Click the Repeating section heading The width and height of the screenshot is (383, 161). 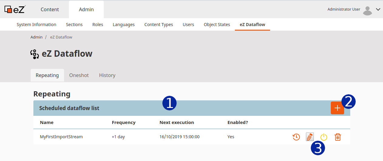pos(52,94)
